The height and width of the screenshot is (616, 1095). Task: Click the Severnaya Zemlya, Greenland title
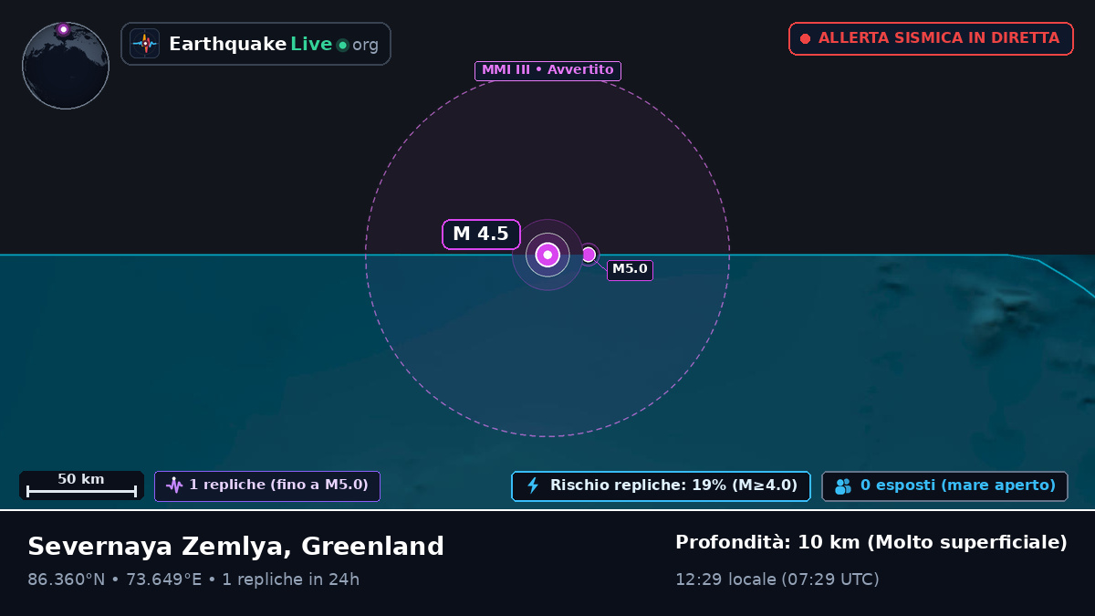pyautogui.click(x=235, y=547)
